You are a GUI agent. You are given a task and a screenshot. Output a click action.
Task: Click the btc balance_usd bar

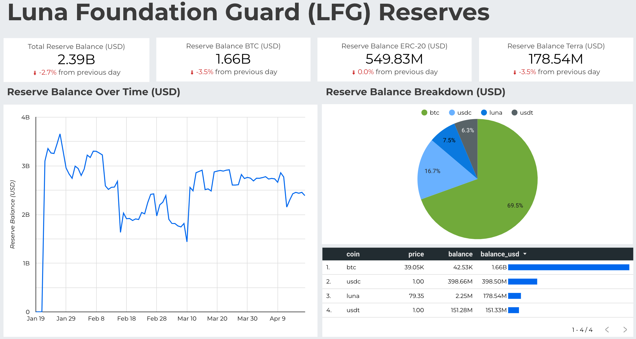569,267
